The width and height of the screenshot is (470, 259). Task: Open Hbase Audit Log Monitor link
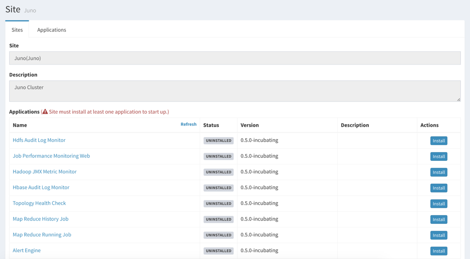tap(41, 187)
